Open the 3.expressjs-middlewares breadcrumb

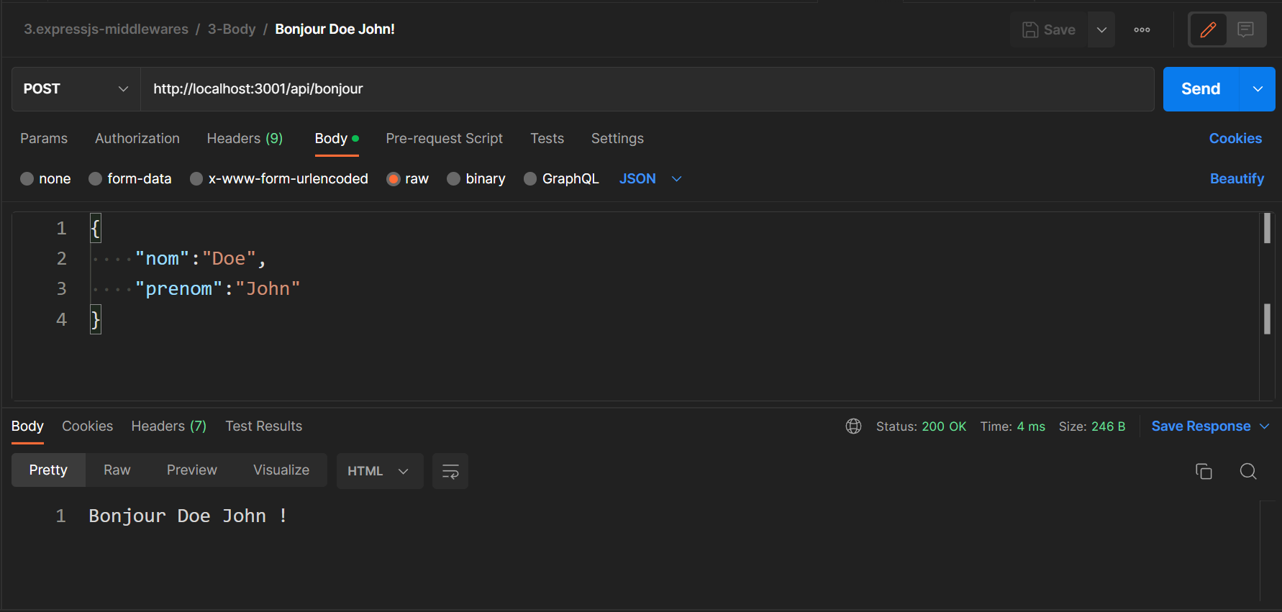[106, 29]
